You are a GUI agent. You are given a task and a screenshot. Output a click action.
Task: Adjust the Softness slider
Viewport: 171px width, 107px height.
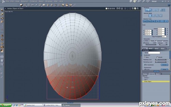[x=163, y=45]
